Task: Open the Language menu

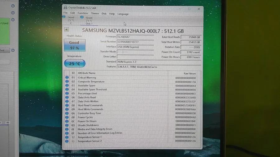Action: (x=123, y=14)
